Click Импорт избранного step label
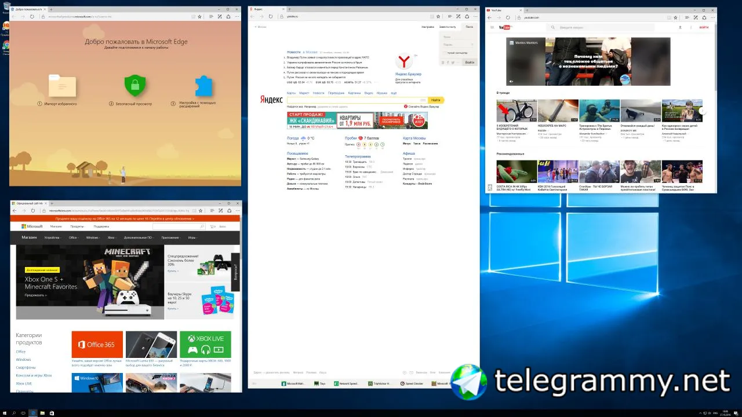 60,104
